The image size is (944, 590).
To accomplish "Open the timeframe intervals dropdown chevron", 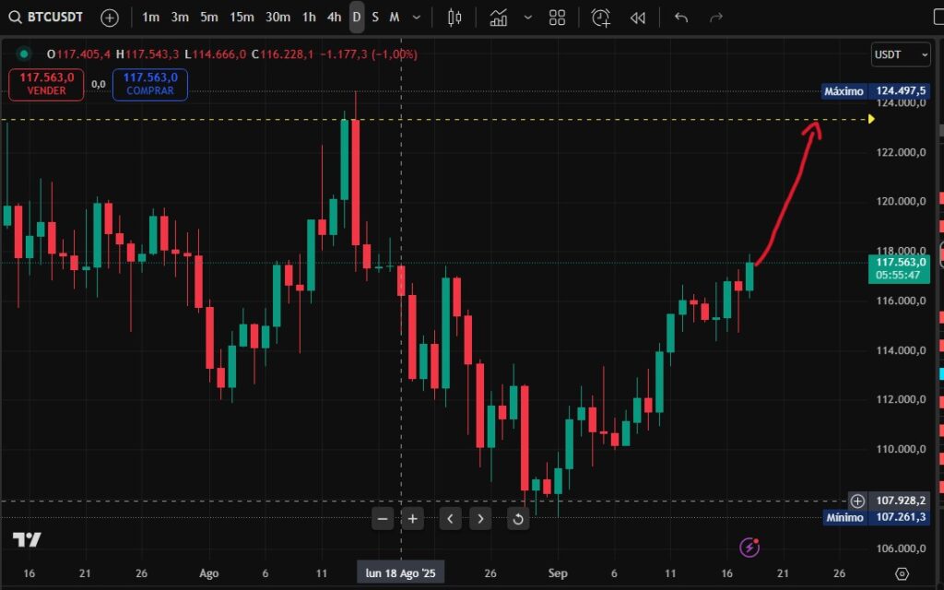I will (415, 17).
